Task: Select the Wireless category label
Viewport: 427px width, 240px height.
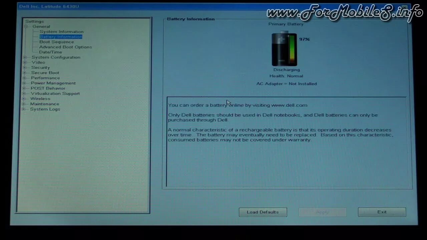Action: (40, 99)
